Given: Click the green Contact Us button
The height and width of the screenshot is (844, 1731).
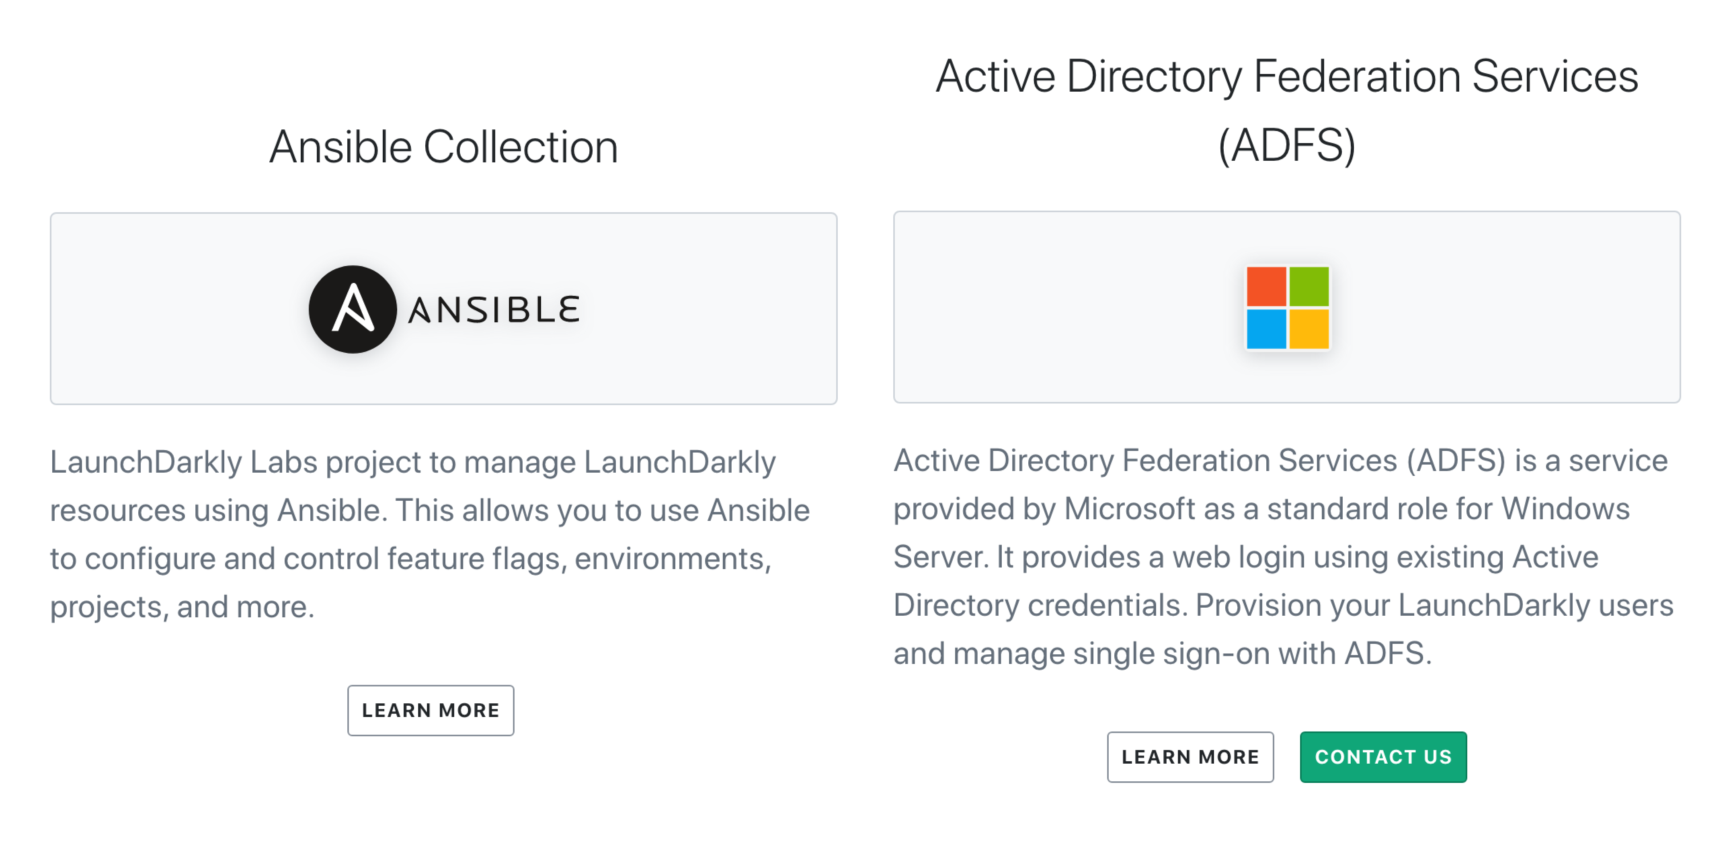Looking at the screenshot, I should click(1383, 757).
